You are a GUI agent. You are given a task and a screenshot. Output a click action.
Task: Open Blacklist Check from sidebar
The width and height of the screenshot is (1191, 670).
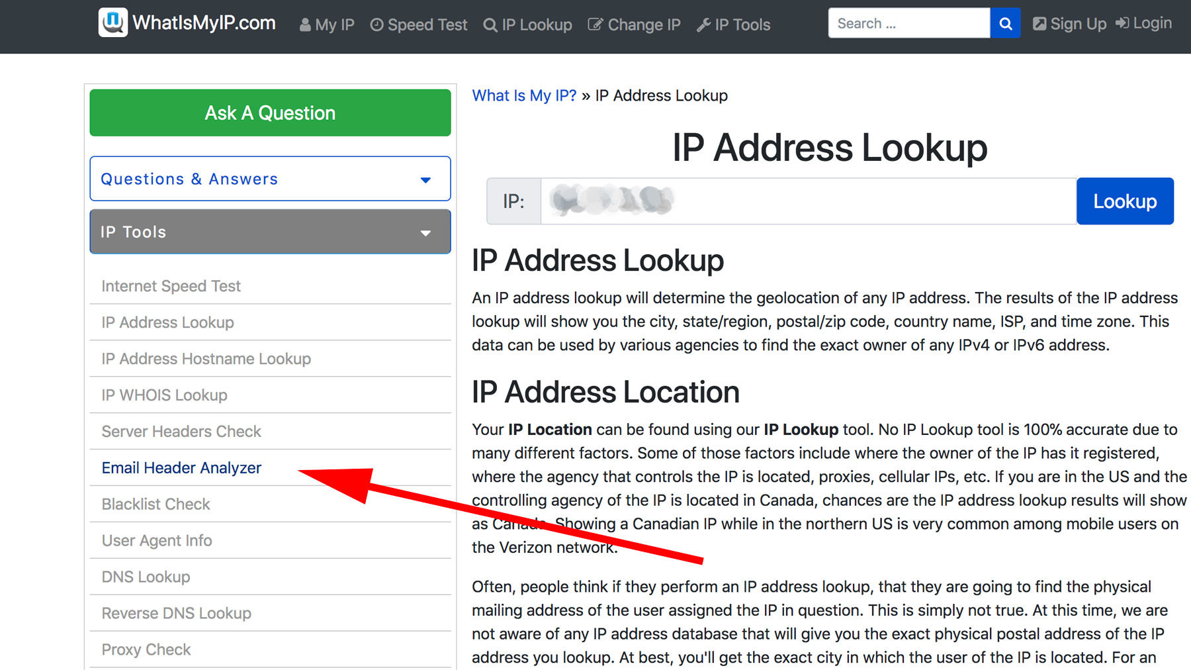point(155,504)
